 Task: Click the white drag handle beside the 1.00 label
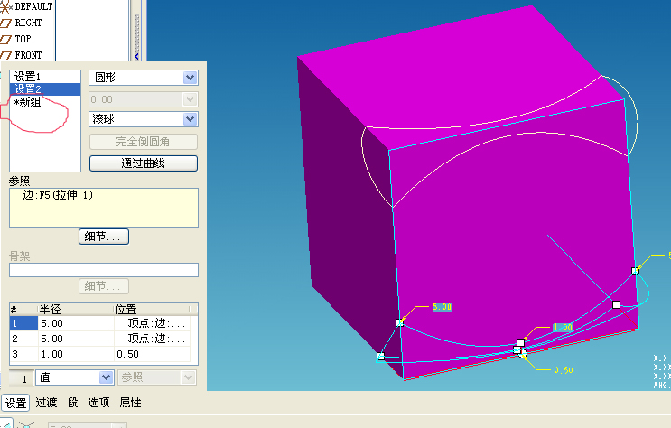point(520,342)
